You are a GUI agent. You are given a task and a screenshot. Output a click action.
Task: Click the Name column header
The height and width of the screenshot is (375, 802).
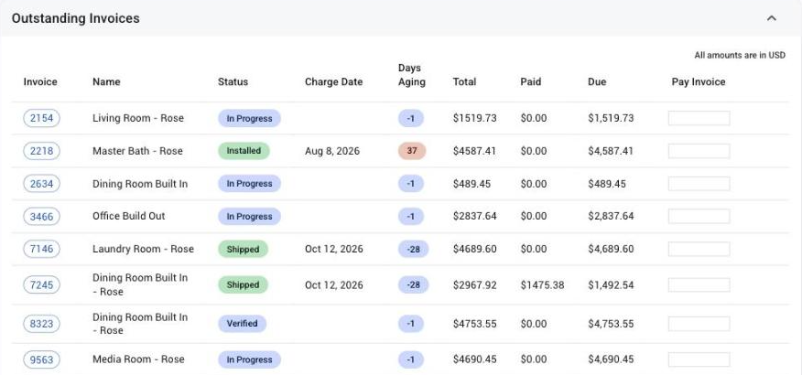coord(106,81)
